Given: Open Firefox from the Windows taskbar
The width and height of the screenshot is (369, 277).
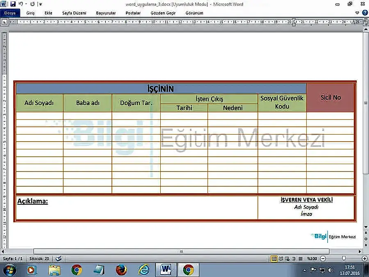Looking at the screenshot, I should coord(121,270).
